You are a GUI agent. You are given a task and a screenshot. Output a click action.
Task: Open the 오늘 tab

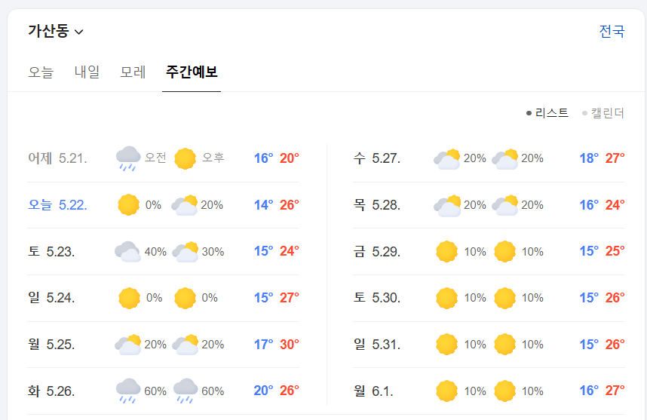coord(41,72)
